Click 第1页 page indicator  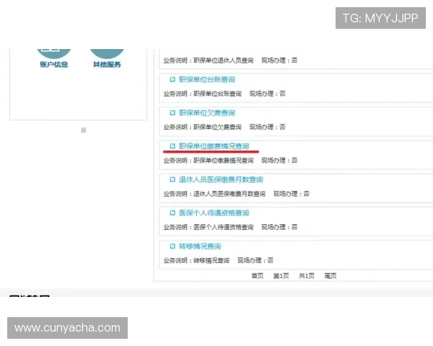[281, 276]
